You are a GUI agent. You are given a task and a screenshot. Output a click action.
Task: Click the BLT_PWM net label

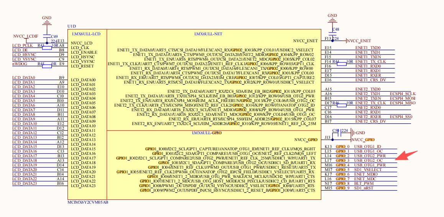click(363, 183)
